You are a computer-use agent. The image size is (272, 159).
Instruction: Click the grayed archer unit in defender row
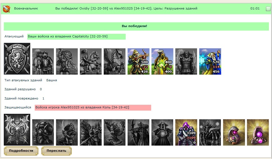(138, 132)
